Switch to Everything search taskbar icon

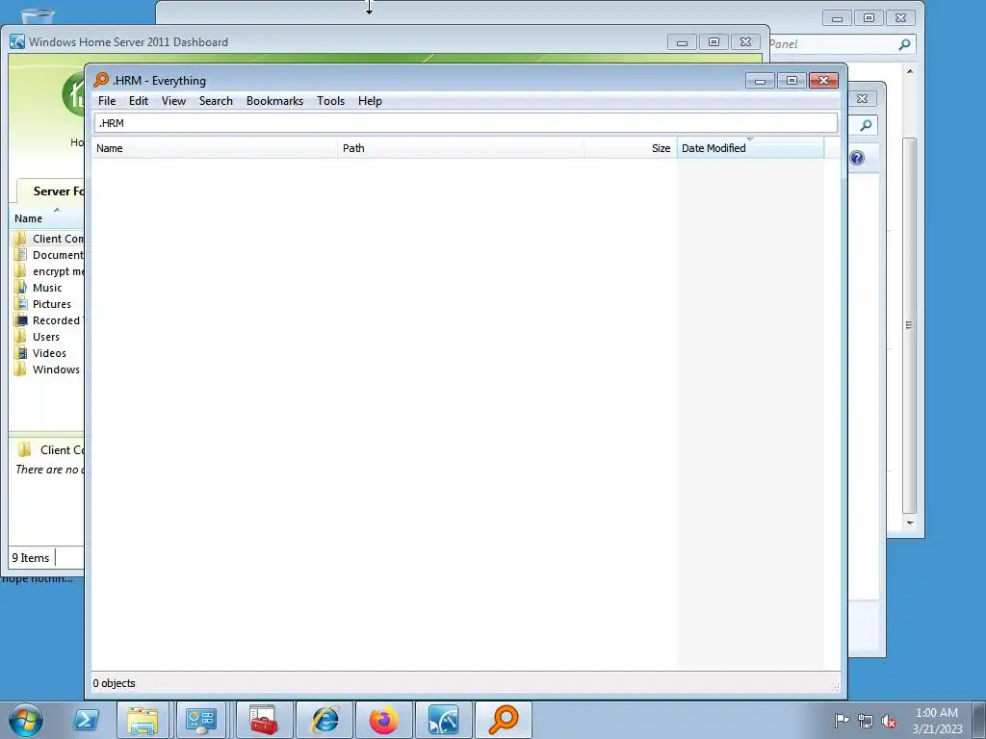click(x=503, y=720)
